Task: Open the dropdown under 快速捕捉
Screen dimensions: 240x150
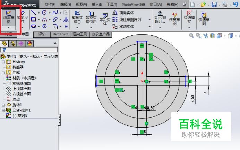Action: click(189, 28)
